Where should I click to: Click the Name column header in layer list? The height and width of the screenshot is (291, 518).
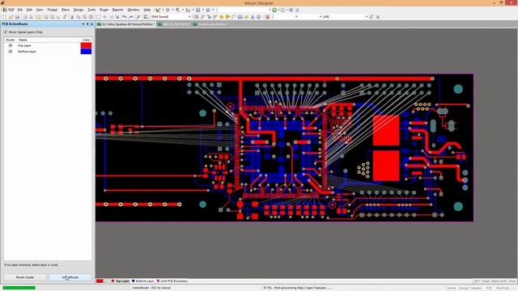point(23,40)
